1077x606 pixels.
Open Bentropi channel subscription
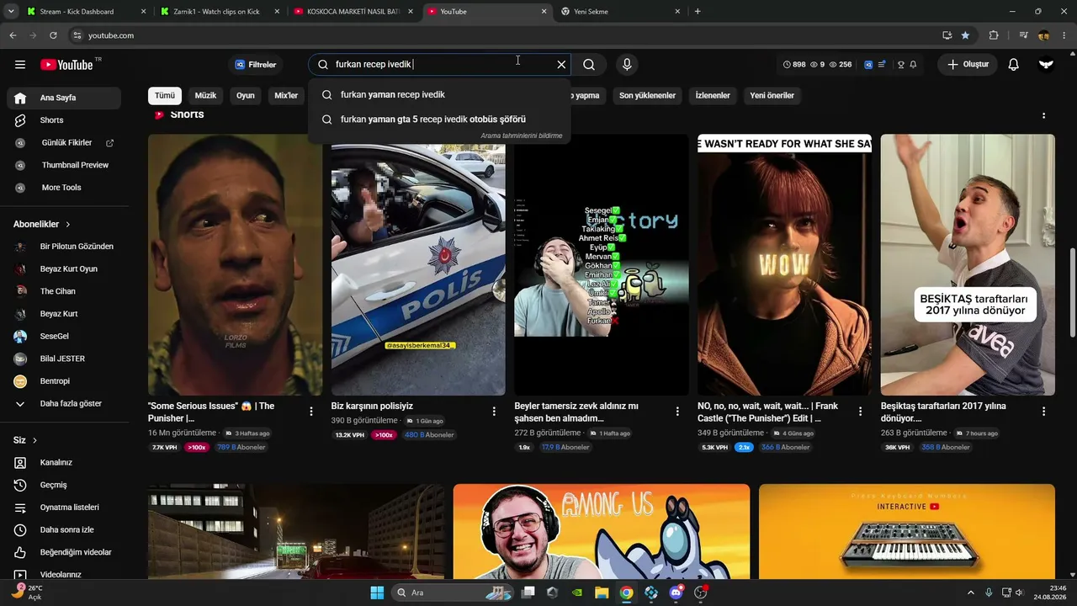(64, 381)
